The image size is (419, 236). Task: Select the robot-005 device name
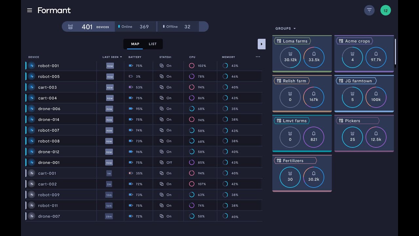[49, 76]
